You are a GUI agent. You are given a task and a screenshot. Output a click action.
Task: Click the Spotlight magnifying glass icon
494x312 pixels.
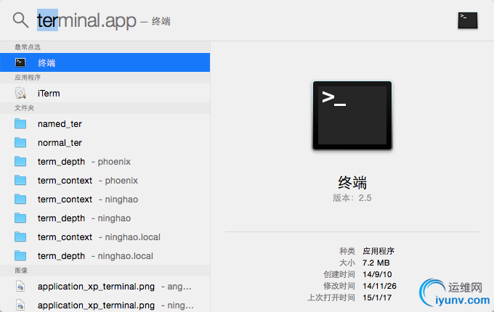point(20,20)
